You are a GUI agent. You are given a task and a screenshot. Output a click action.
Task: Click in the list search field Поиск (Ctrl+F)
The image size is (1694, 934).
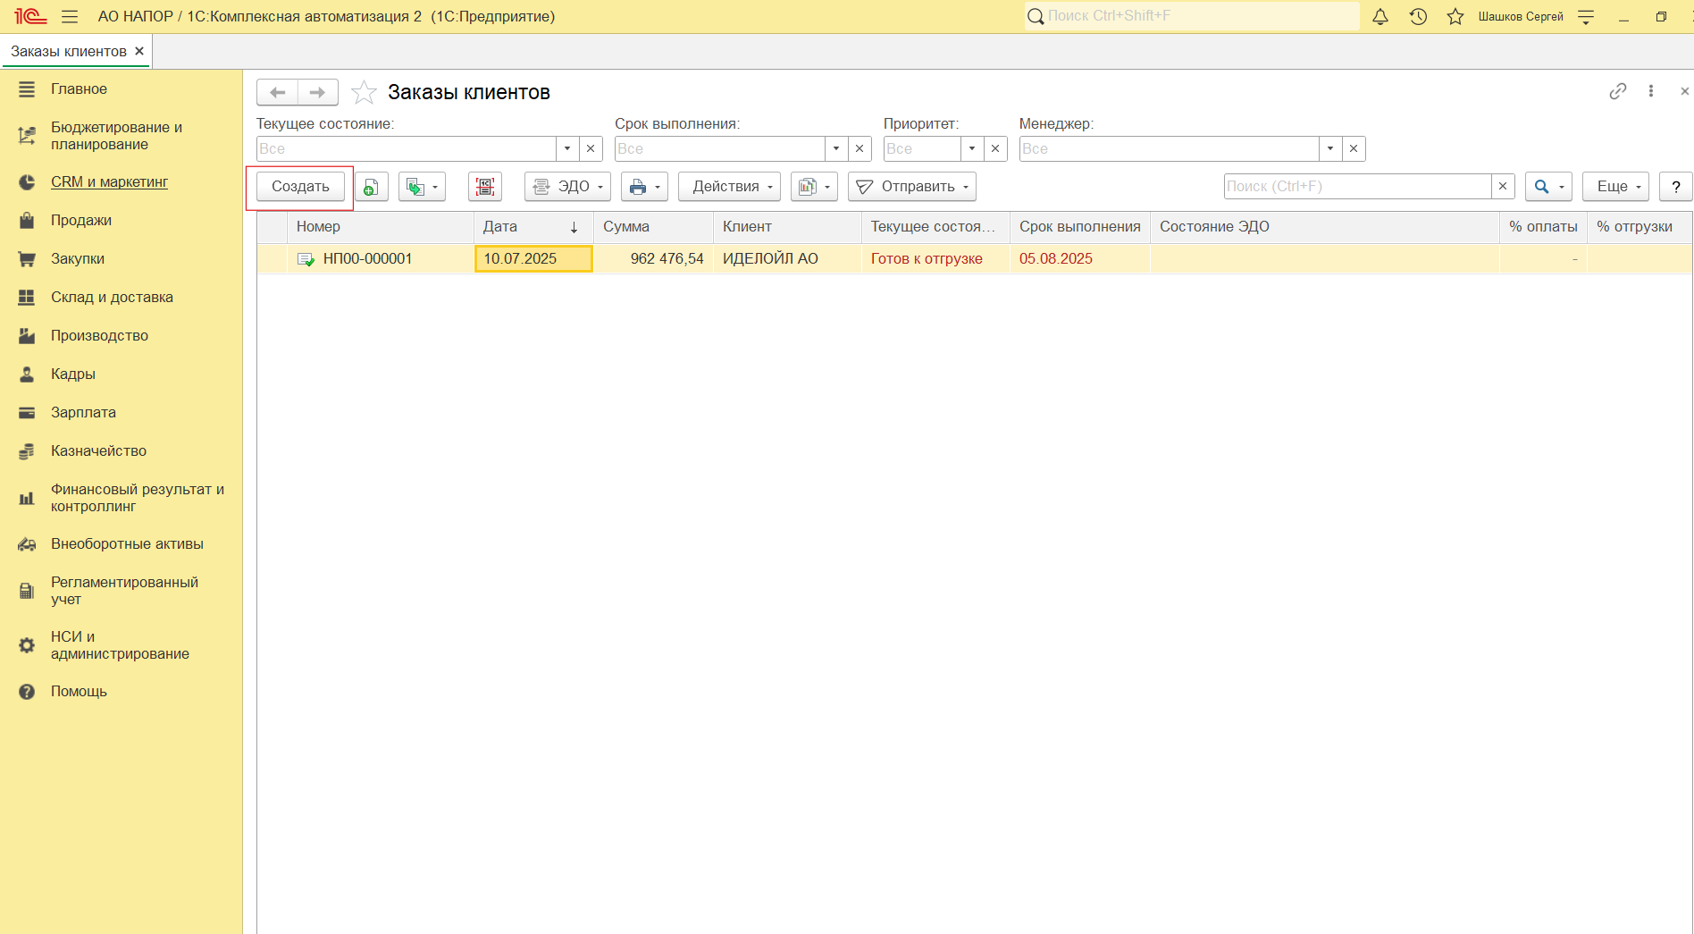[x=1356, y=187]
